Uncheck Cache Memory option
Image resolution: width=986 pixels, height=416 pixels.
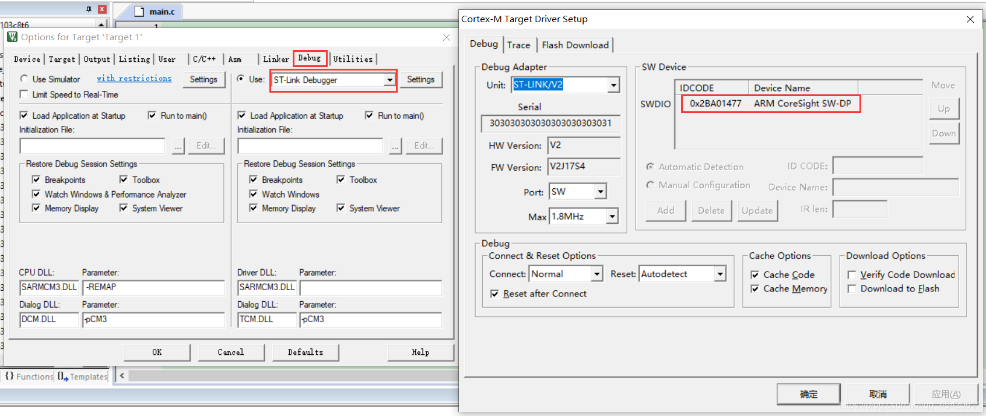click(x=755, y=288)
